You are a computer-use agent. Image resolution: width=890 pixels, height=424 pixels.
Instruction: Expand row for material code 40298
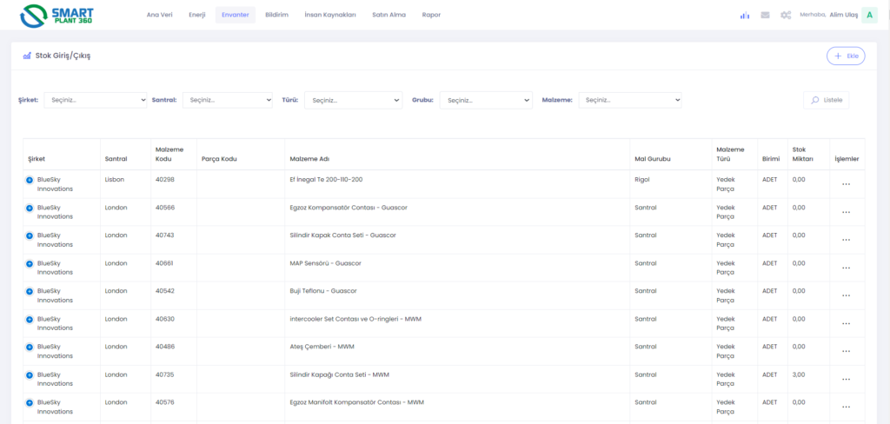[x=30, y=180]
